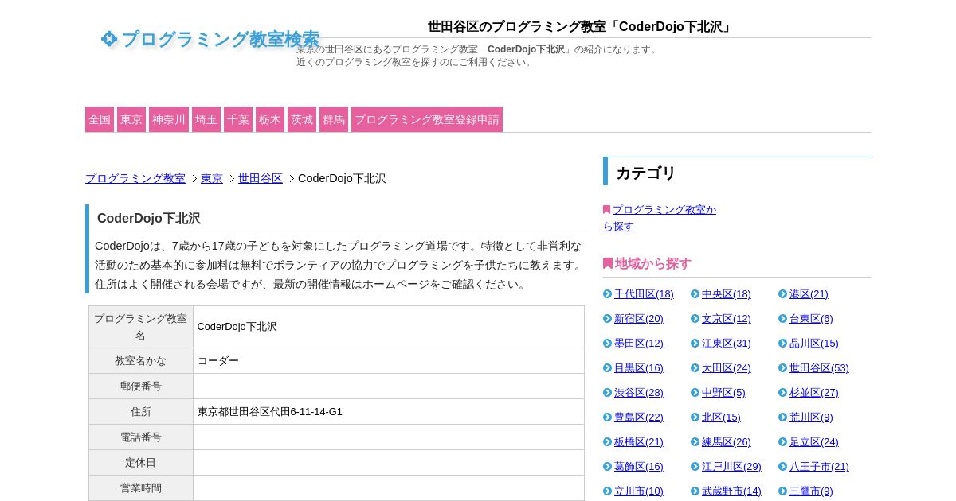Open 江東区(31) area link
Screen dimensions: 956x501
(727, 344)
